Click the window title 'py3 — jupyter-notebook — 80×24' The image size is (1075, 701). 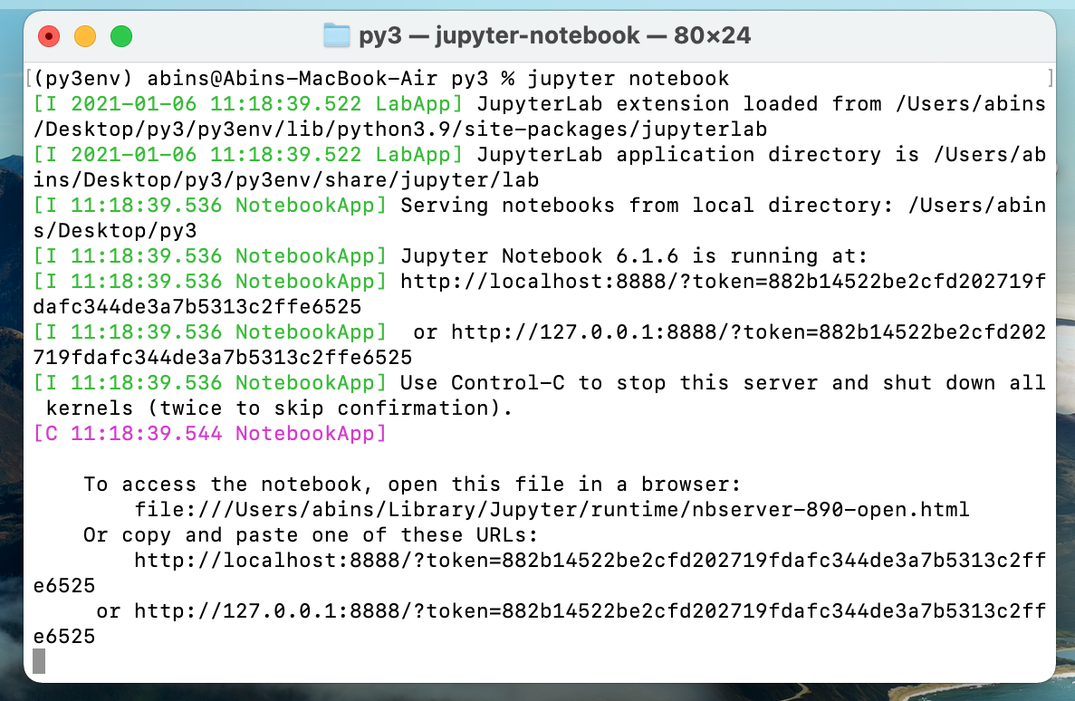click(554, 35)
